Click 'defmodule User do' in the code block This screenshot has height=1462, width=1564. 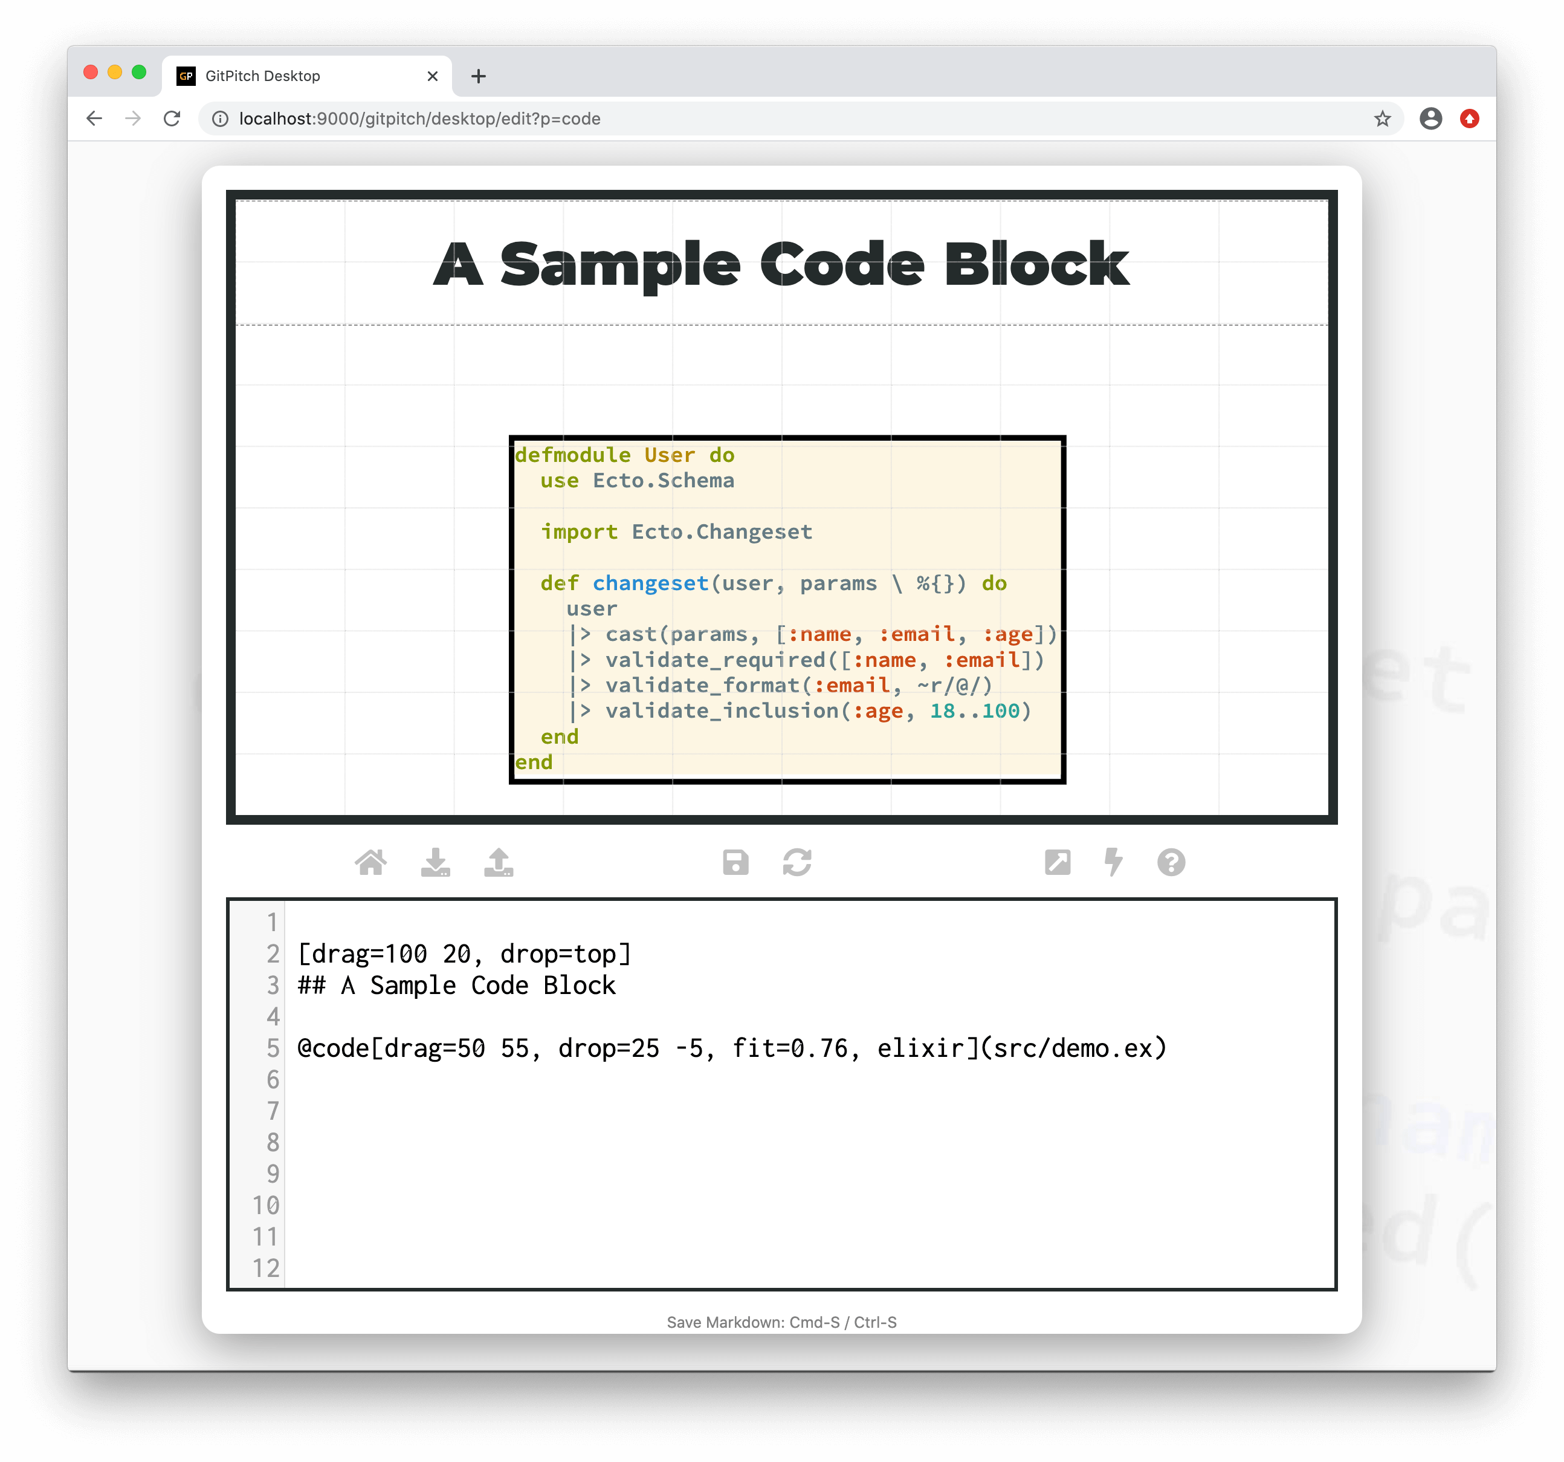pyautogui.click(x=625, y=455)
